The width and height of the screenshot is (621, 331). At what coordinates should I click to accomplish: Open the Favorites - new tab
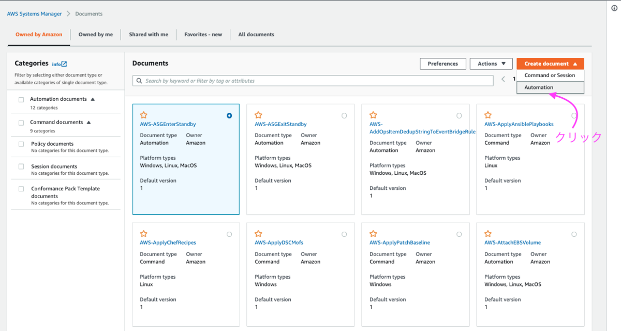tap(203, 35)
